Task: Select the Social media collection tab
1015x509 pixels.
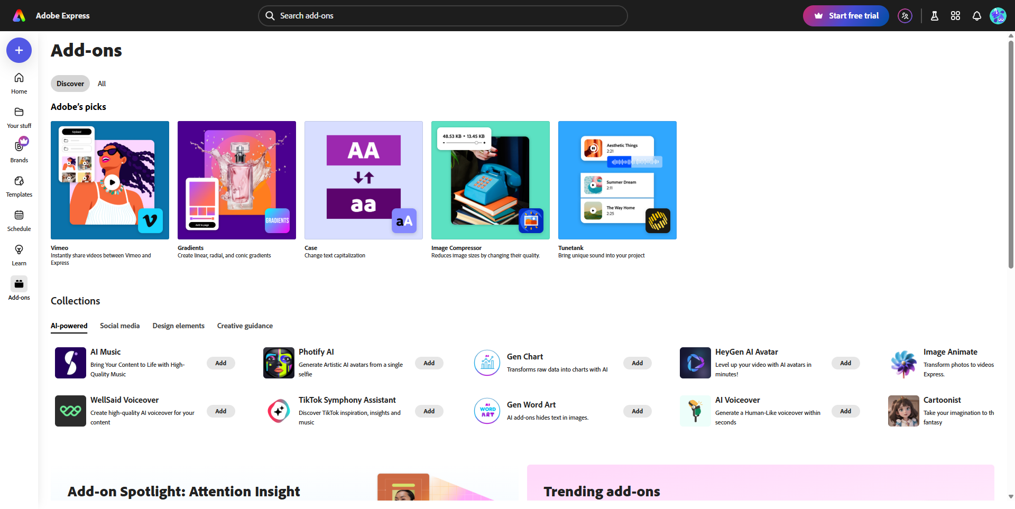Action: point(119,326)
